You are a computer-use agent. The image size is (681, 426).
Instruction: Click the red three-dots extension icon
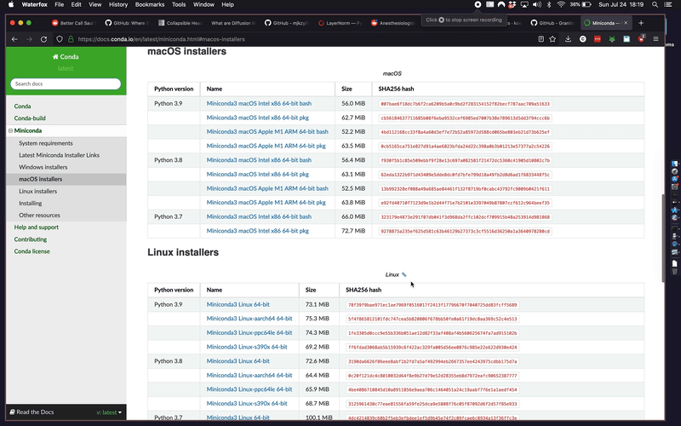click(598, 39)
